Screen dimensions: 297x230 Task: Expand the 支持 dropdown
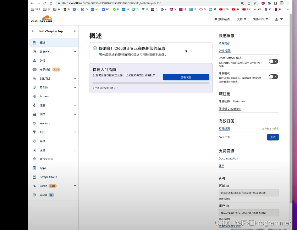coord(240,19)
